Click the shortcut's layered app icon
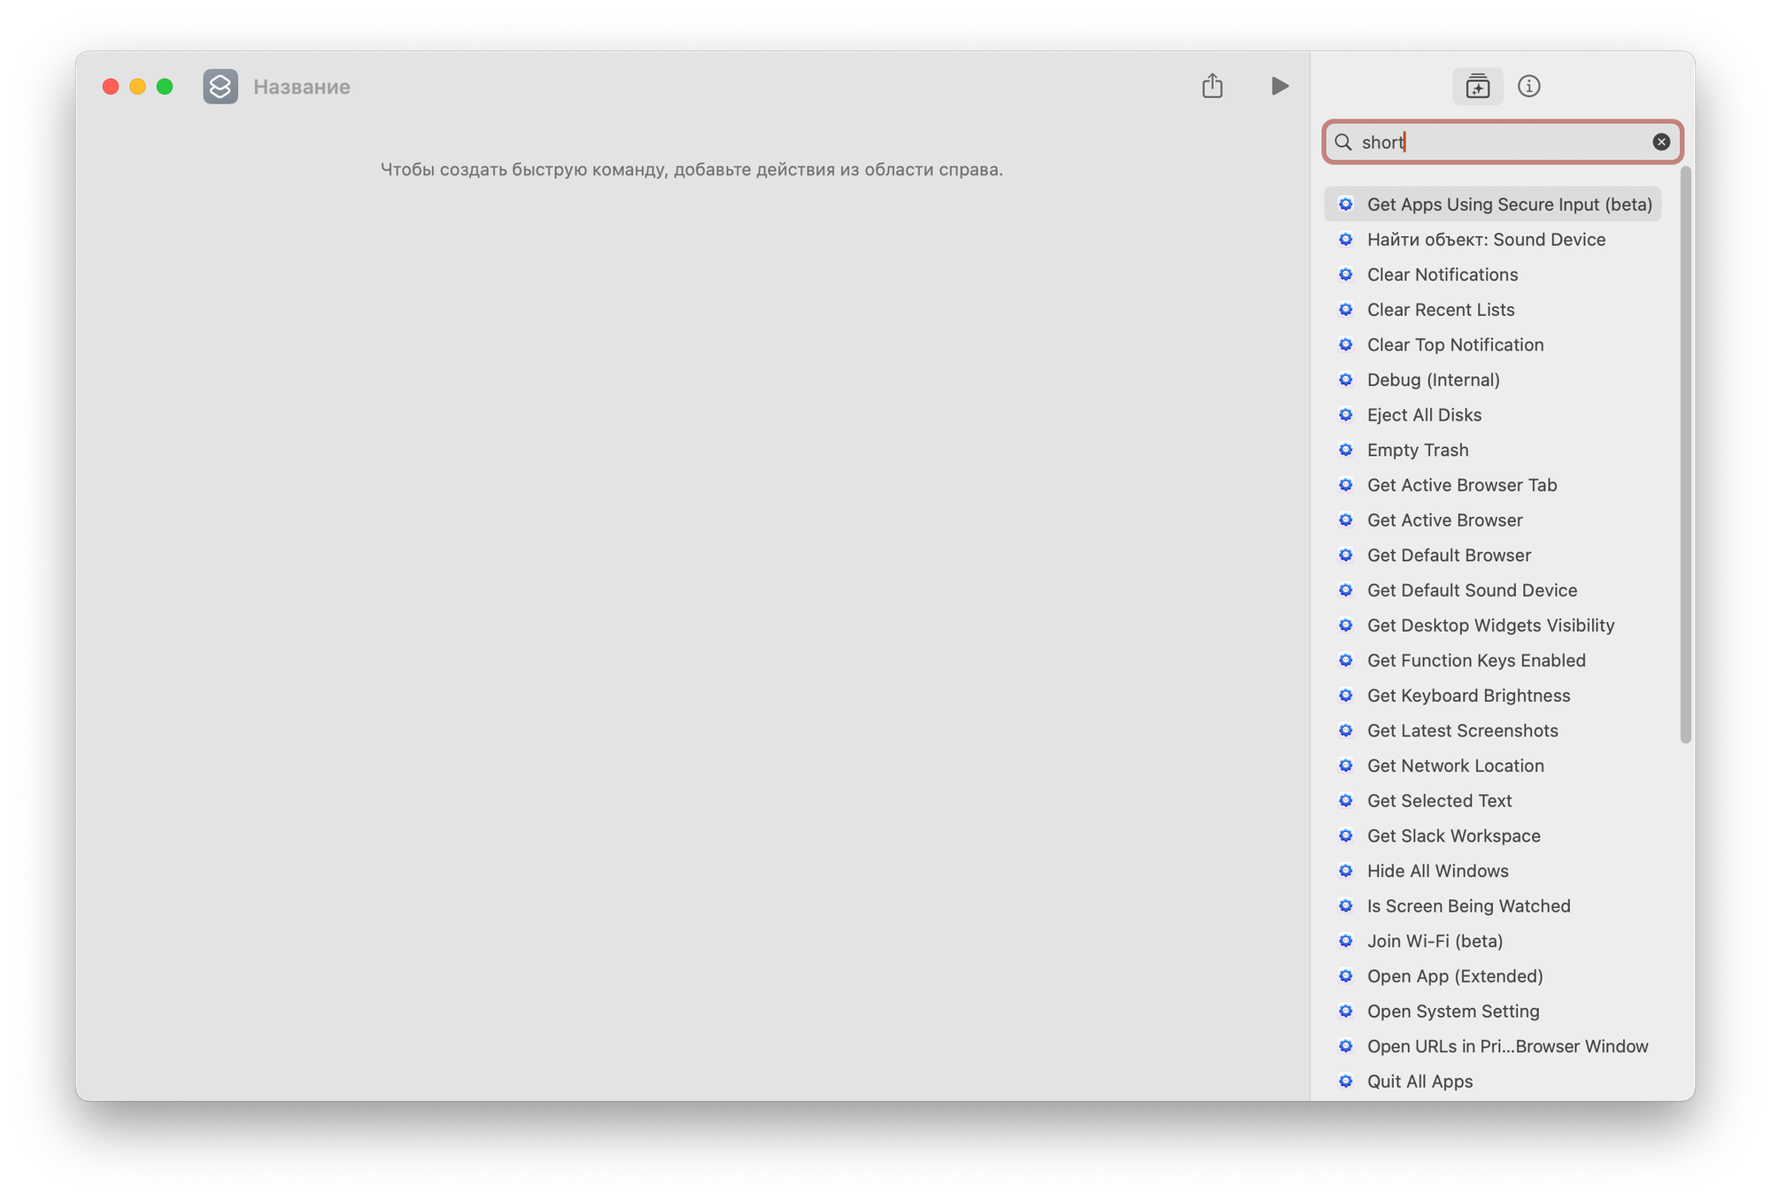This screenshot has height=1201, width=1771. click(220, 87)
